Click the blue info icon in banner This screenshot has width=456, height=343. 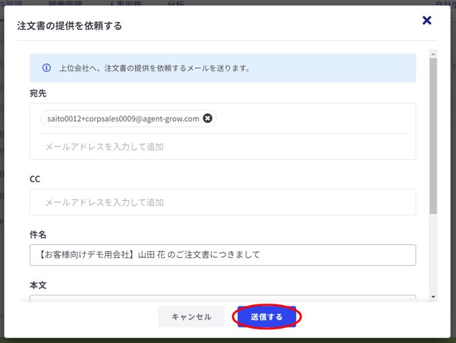[47, 68]
